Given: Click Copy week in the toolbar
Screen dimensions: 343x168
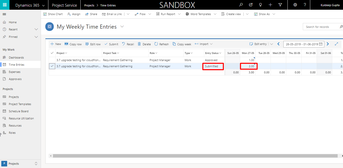Looking at the screenshot, I should pyautogui.click(x=182, y=44).
